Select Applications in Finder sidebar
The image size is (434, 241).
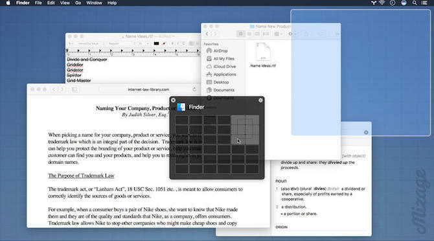pos(222,75)
